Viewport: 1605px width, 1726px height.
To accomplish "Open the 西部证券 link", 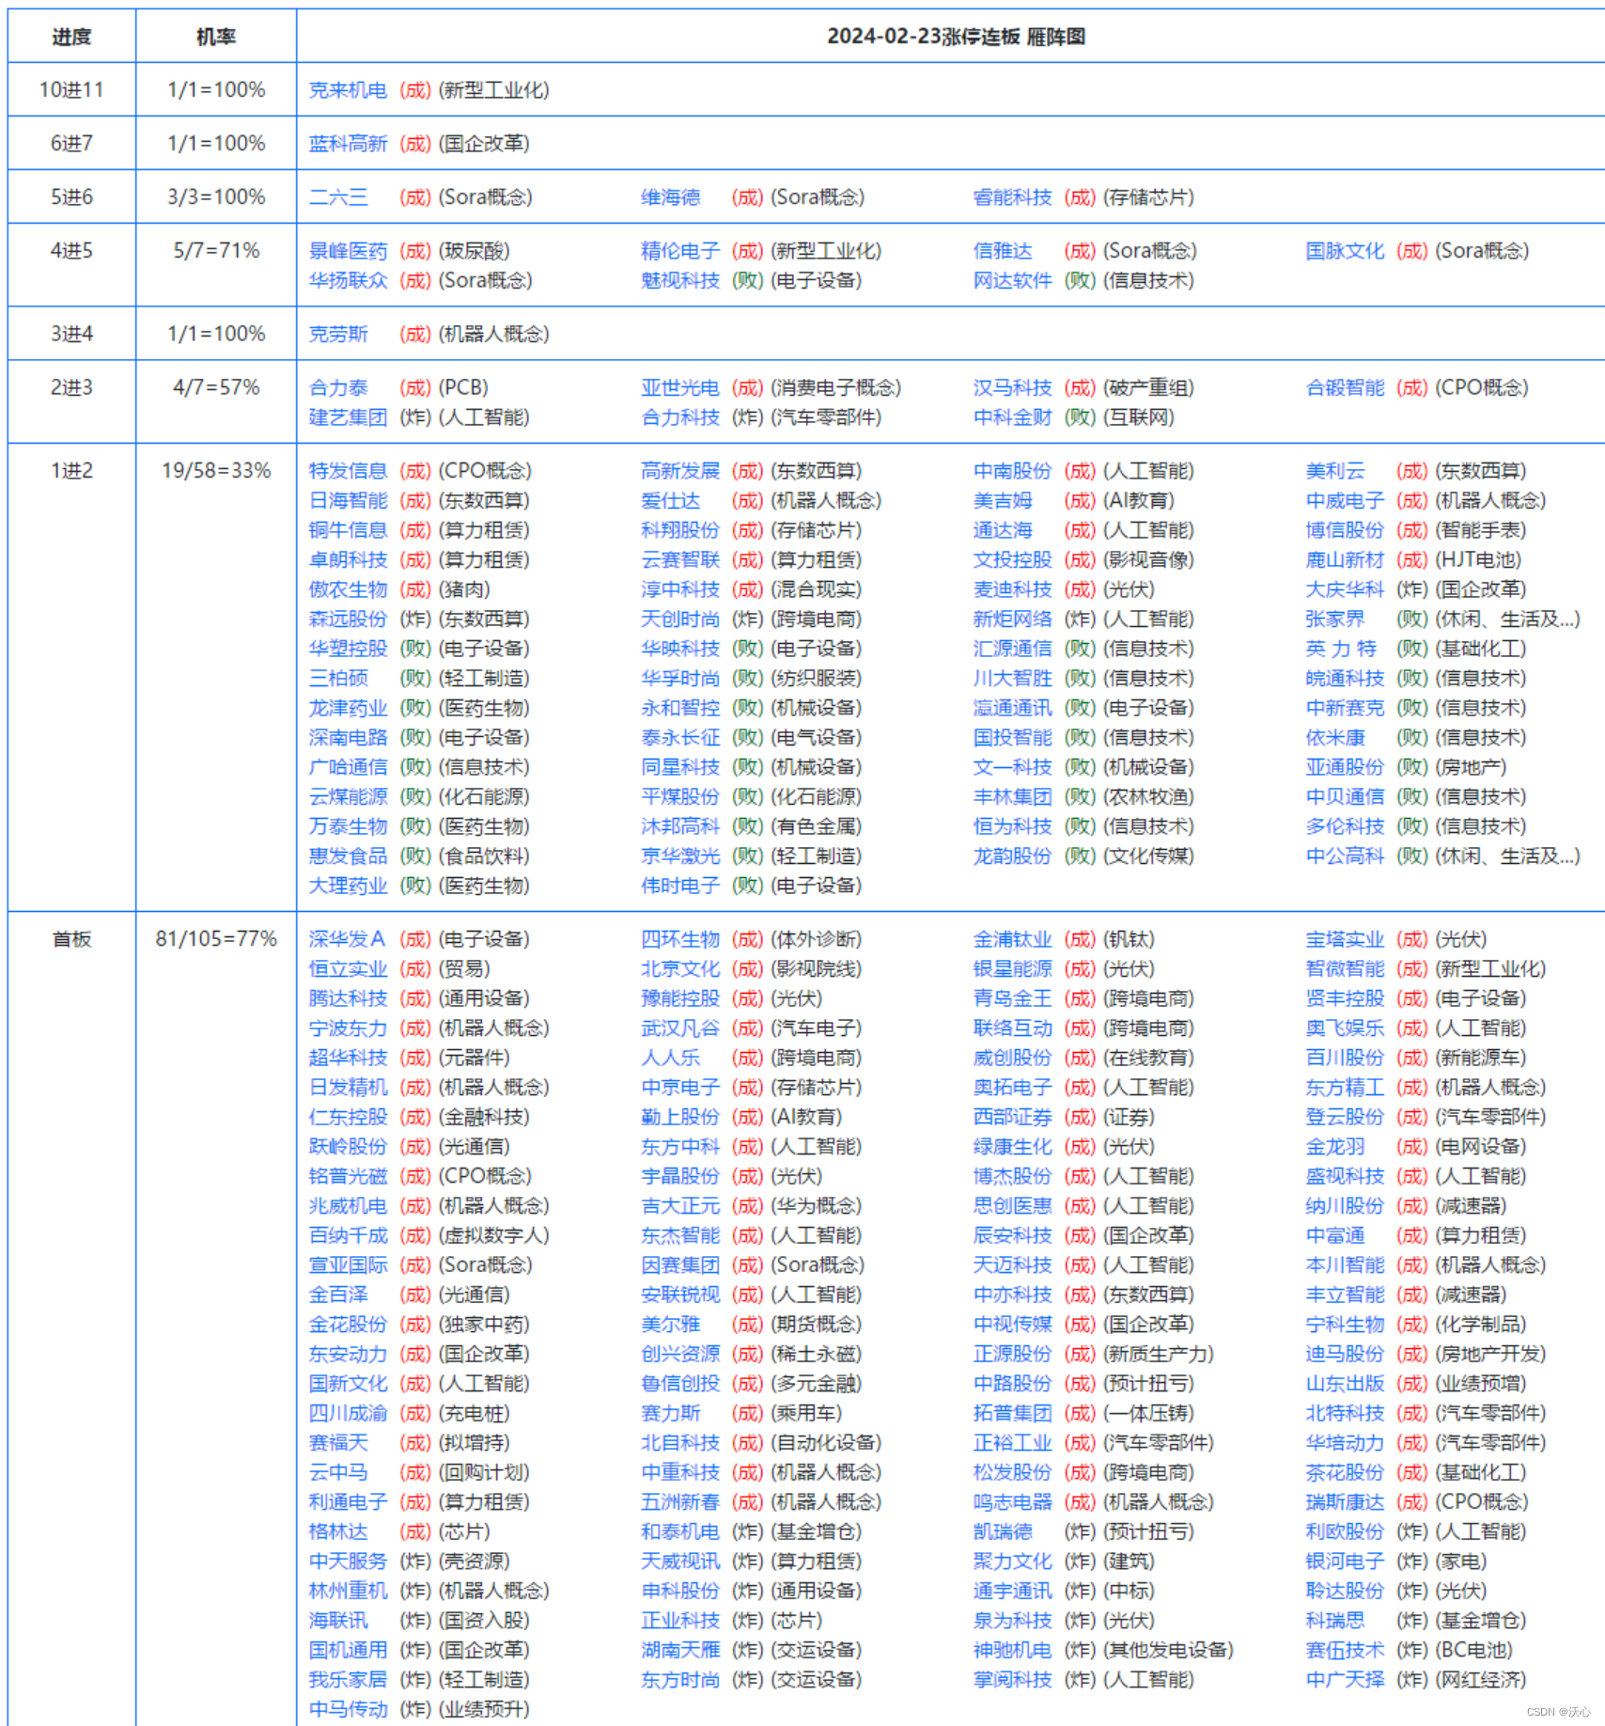I will point(1012,1117).
